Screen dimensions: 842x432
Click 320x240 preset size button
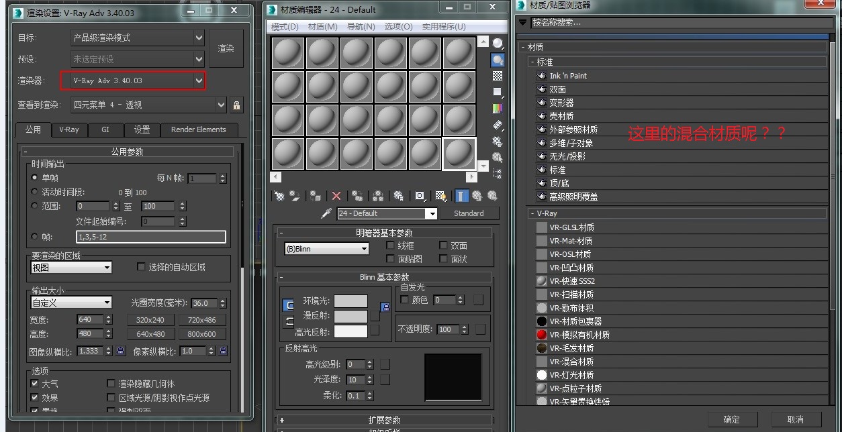150,320
